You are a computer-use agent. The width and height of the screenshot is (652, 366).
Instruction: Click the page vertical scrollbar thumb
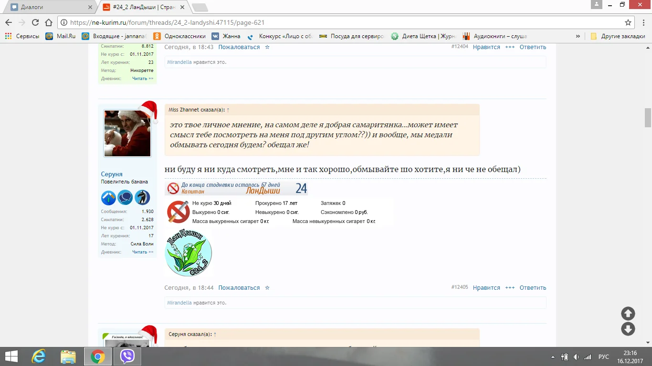pyautogui.click(x=648, y=118)
